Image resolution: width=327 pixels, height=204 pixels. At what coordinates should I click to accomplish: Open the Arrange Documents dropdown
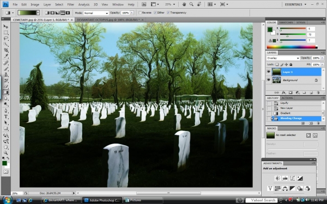(x=211, y=4)
